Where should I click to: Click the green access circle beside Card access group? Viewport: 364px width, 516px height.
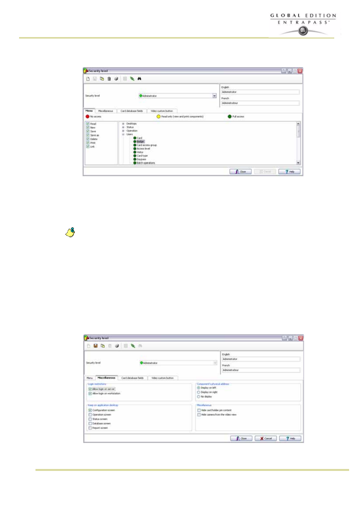(x=135, y=145)
